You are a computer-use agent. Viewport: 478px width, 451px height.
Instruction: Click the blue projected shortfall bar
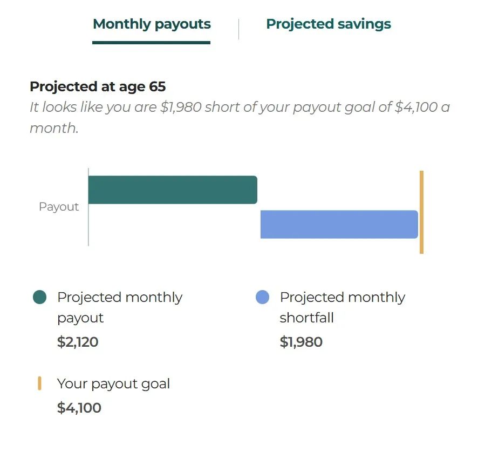339,224
